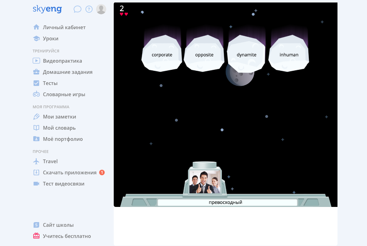Click the checkmark icon beside Тесты

[x=36, y=83]
